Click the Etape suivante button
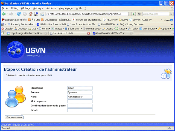This screenshot has height=131, width=175. point(14,117)
